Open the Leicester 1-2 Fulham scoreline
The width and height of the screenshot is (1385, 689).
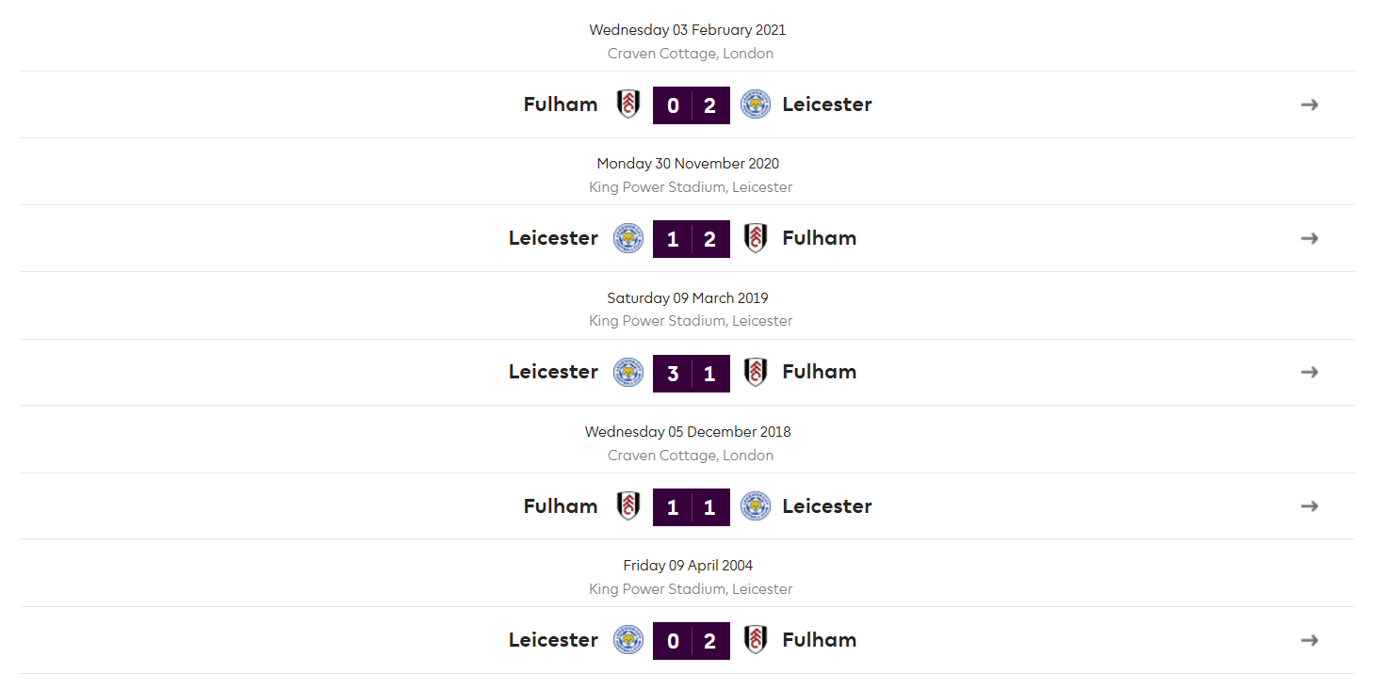692,239
